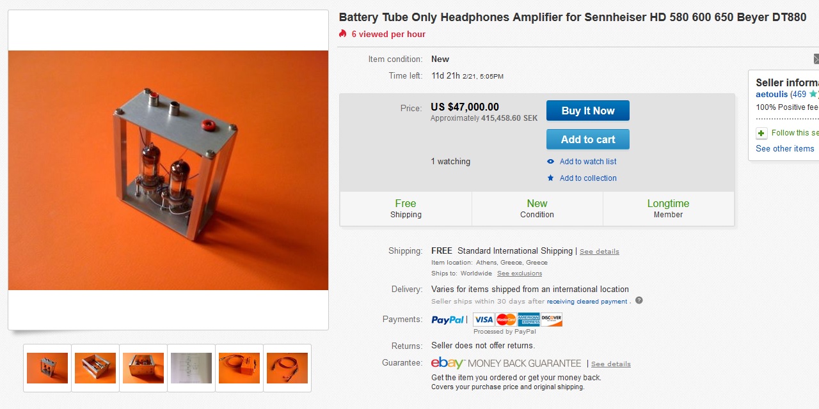819x409 pixels.
Task: Click the Visa card icon
Action: [x=484, y=320]
